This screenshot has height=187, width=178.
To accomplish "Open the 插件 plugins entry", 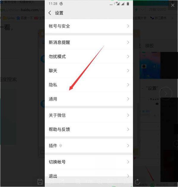I will coord(89,145).
